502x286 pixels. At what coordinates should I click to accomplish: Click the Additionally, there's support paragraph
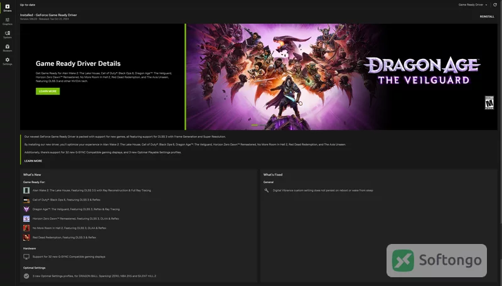pyautogui.click(x=103, y=152)
